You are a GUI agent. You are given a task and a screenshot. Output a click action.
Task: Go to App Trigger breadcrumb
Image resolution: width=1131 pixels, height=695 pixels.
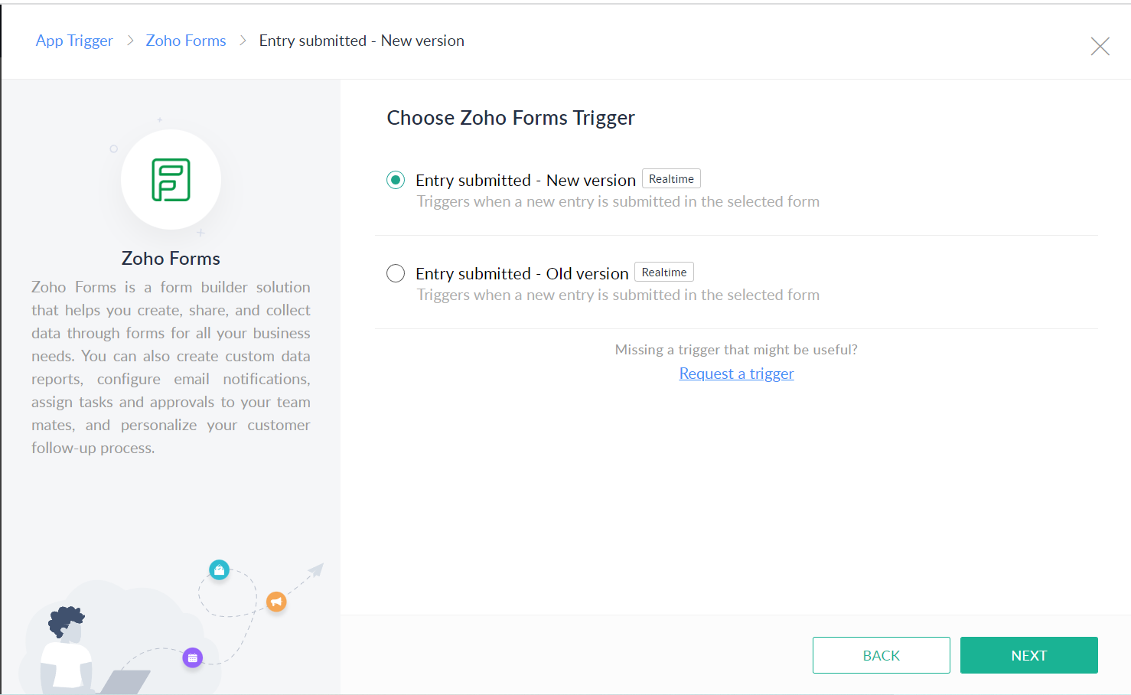[x=74, y=41]
